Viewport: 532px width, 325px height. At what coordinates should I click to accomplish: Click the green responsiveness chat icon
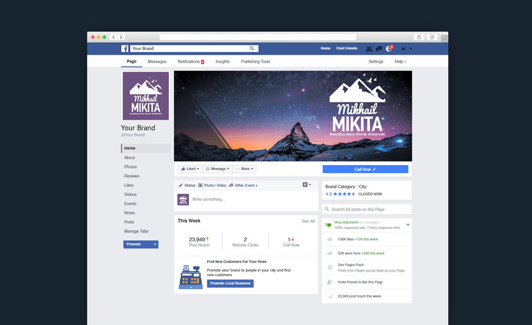click(x=328, y=225)
